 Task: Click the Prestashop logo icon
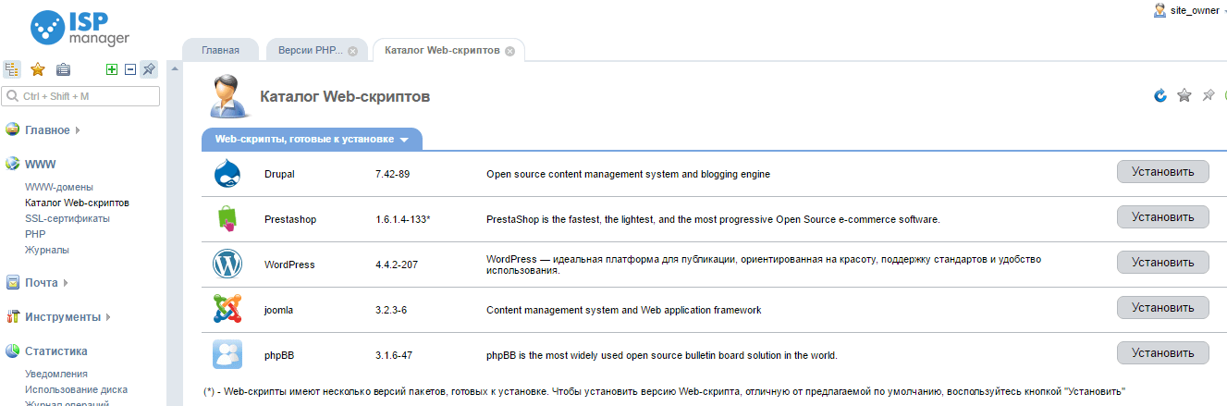pyautogui.click(x=227, y=219)
